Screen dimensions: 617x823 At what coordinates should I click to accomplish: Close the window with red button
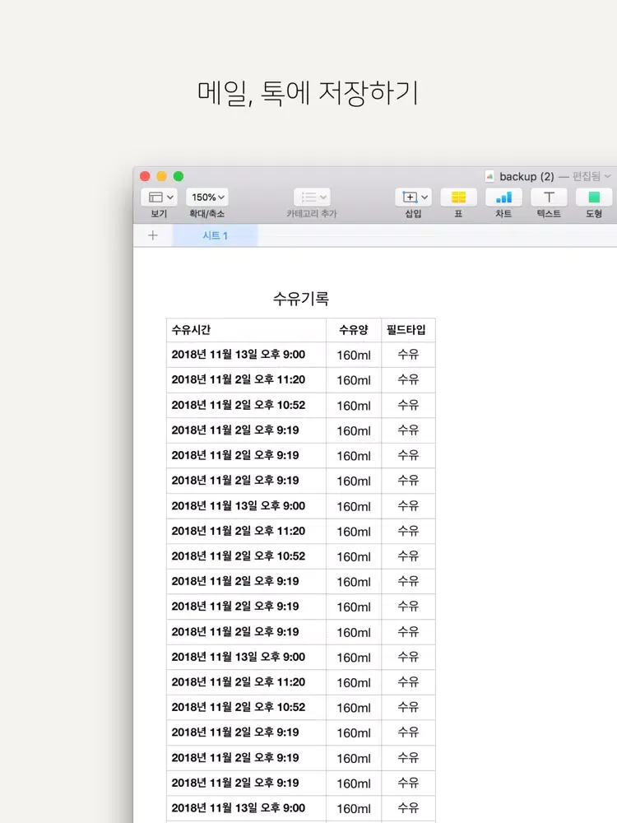[x=145, y=176]
